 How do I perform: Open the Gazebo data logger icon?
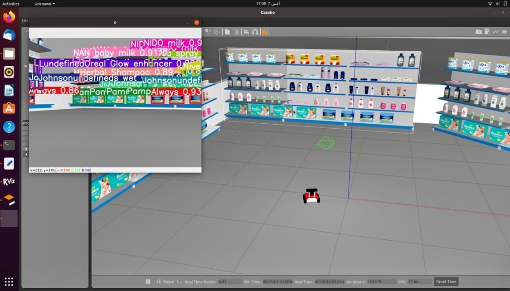point(487,32)
